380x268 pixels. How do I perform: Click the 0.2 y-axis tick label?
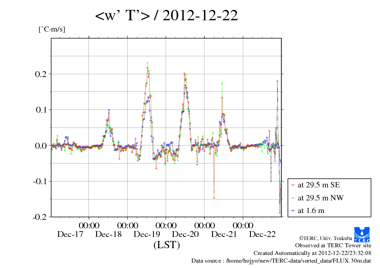pyautogui.click(x=41, y=74)
